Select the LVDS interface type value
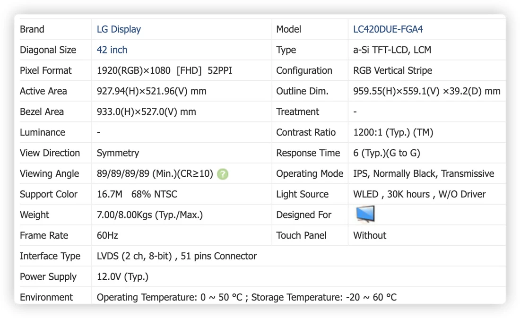 [177, 256]
